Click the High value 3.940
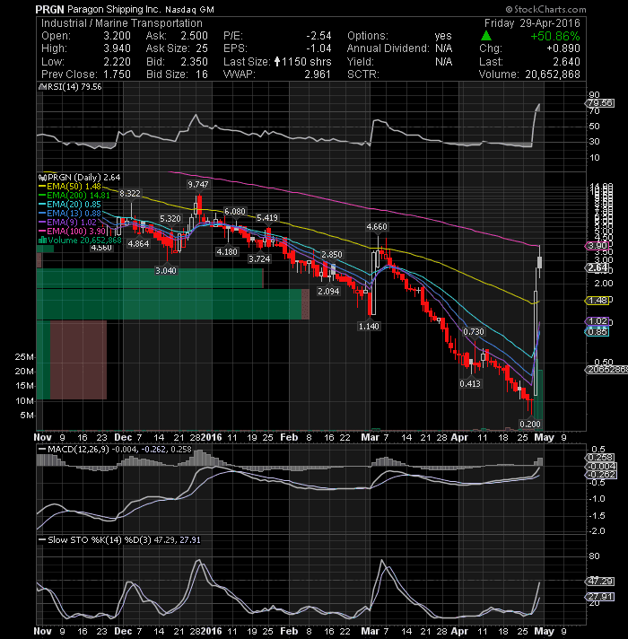 pos(117,48)
